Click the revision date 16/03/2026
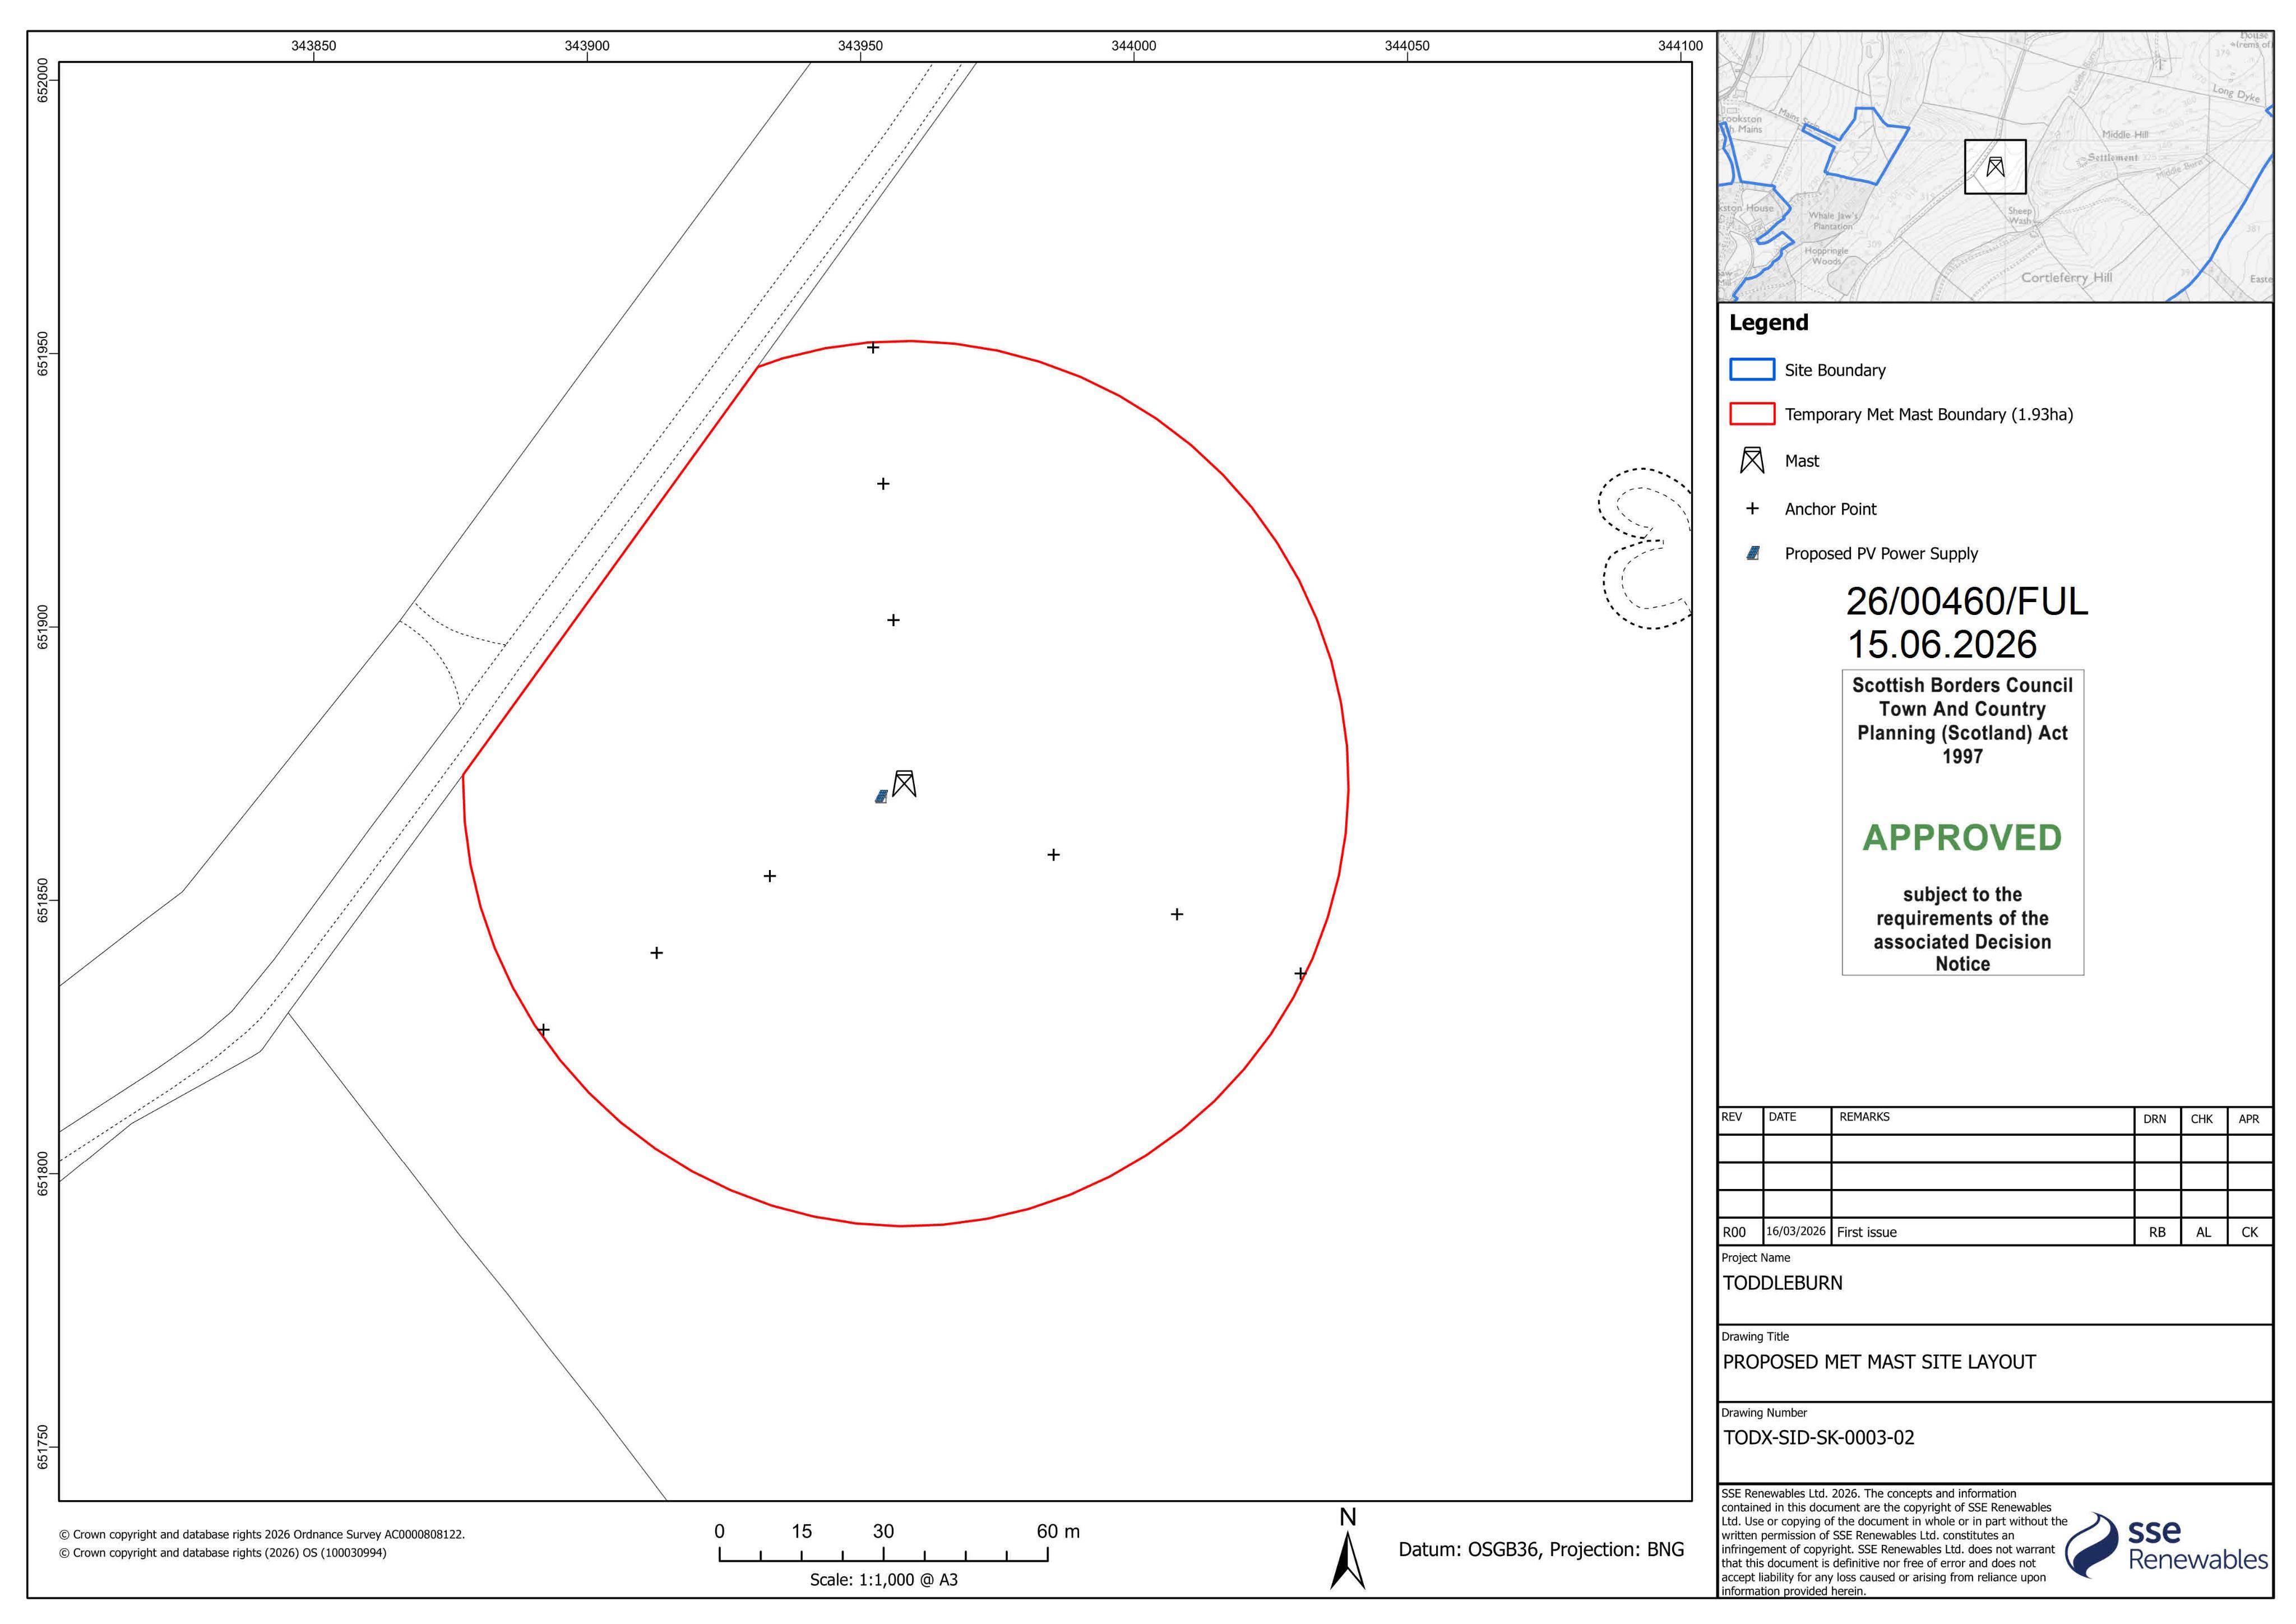This screenshot has width=2296, height=1624. pyautogui.click(x=1796, y=1232)
